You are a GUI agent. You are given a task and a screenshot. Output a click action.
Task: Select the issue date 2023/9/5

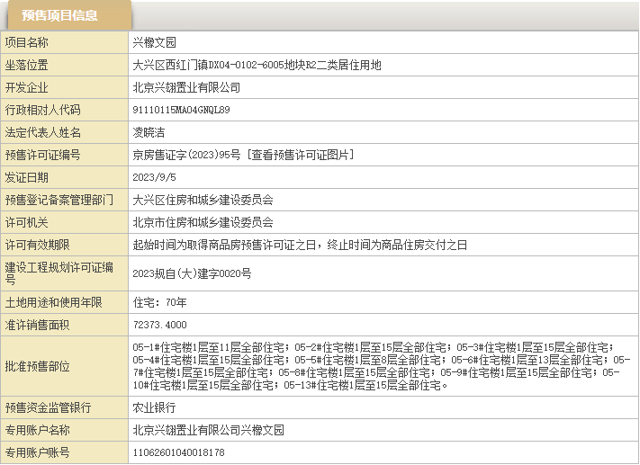(154, 177)
